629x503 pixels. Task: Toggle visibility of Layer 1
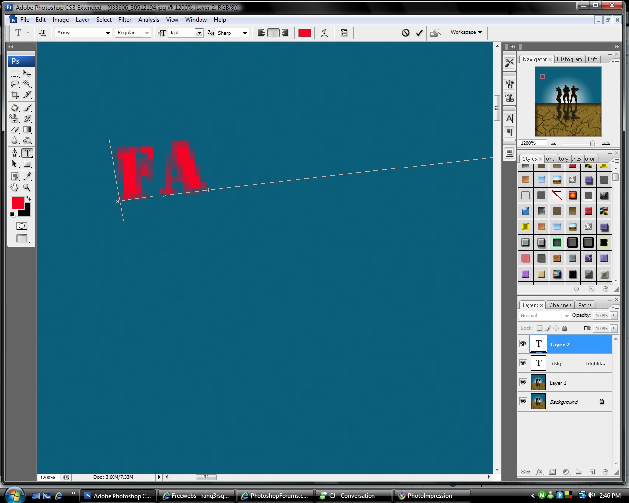click(523, 382)
